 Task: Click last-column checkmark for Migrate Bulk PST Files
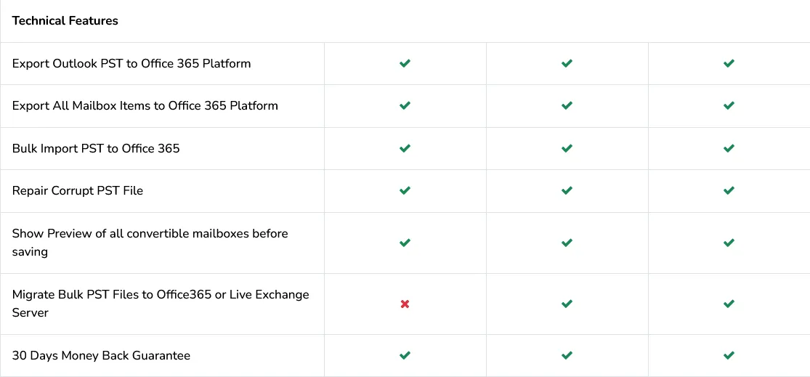click(x=729, y=304)
